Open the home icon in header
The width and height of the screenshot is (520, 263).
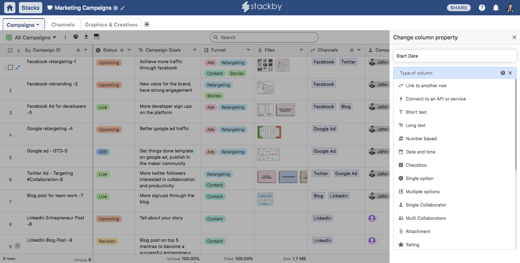(10, 8)
